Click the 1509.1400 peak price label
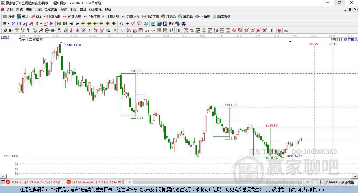This screenshot has height=193, width=358. pyautogui.click(x=73, y=45)
